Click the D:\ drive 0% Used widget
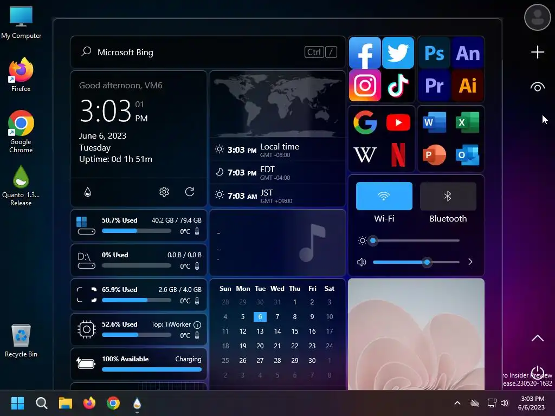The image size is (555, 416). pyautogui.click(x=138, y=260)
